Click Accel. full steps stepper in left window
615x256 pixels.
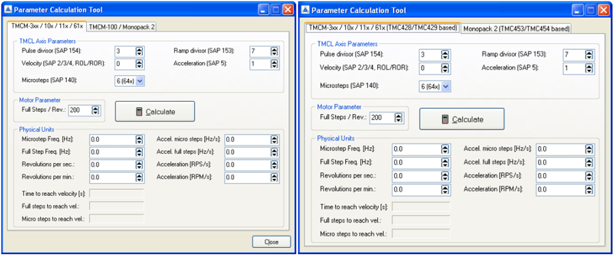tap(274, 152)
